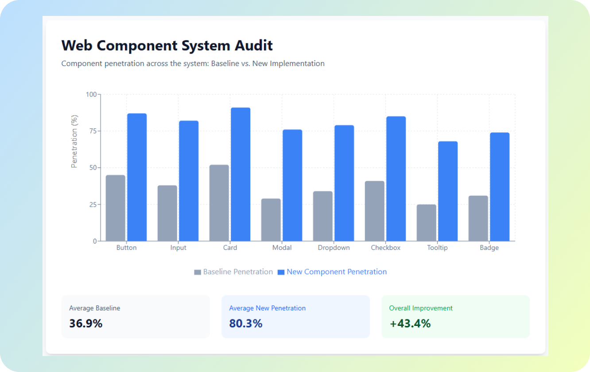The width and height of the screenshot is (590, 372).
Task: Click the "Overall Improvement" card label
Action: (421, 308)
